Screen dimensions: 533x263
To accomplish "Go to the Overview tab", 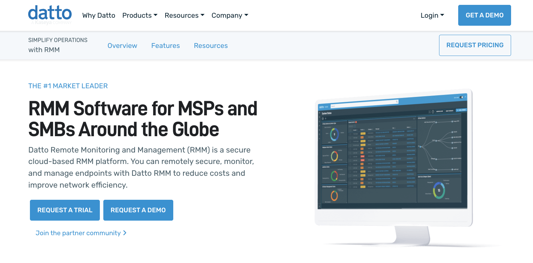I will 122,46.
